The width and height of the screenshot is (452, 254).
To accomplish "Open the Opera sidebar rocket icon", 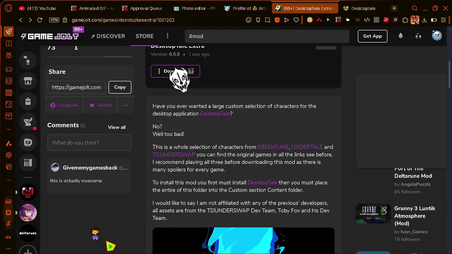I will coord(9,32).
